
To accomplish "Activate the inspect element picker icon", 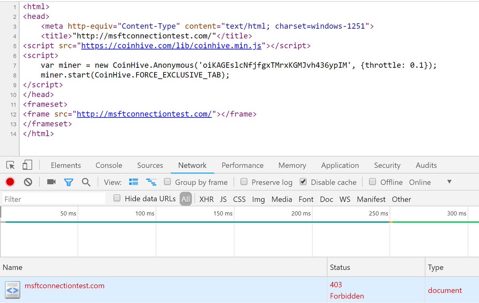I will pyautogui.click(x=11, y=165).
